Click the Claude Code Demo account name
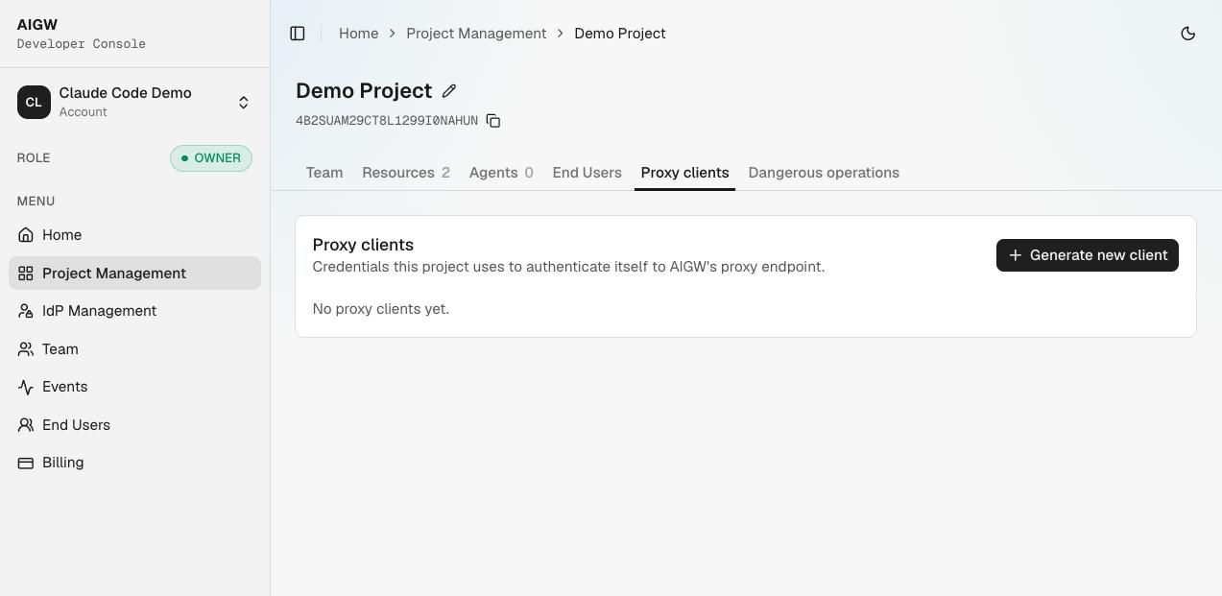Screen dimensions: 1222x596 click(126, 93)
